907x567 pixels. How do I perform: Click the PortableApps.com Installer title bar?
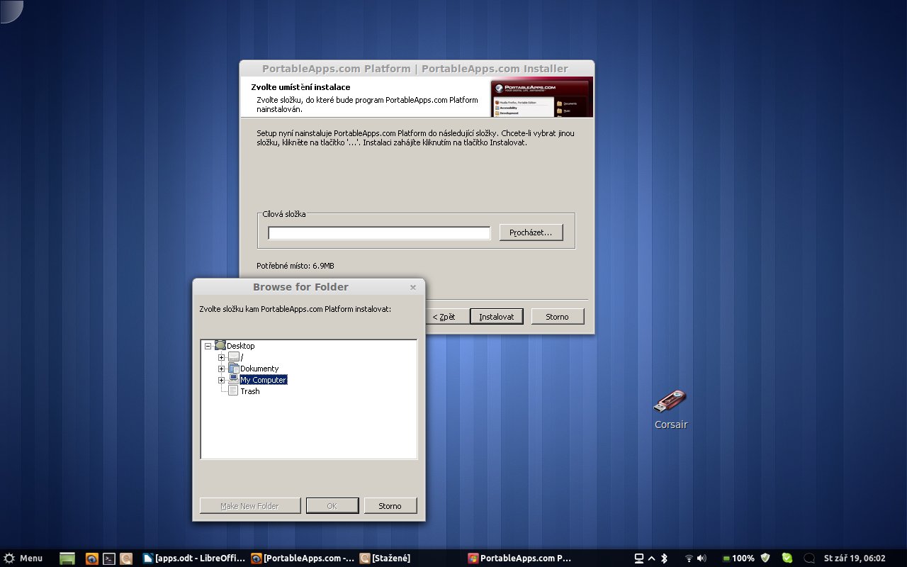[x=415, y=69]
